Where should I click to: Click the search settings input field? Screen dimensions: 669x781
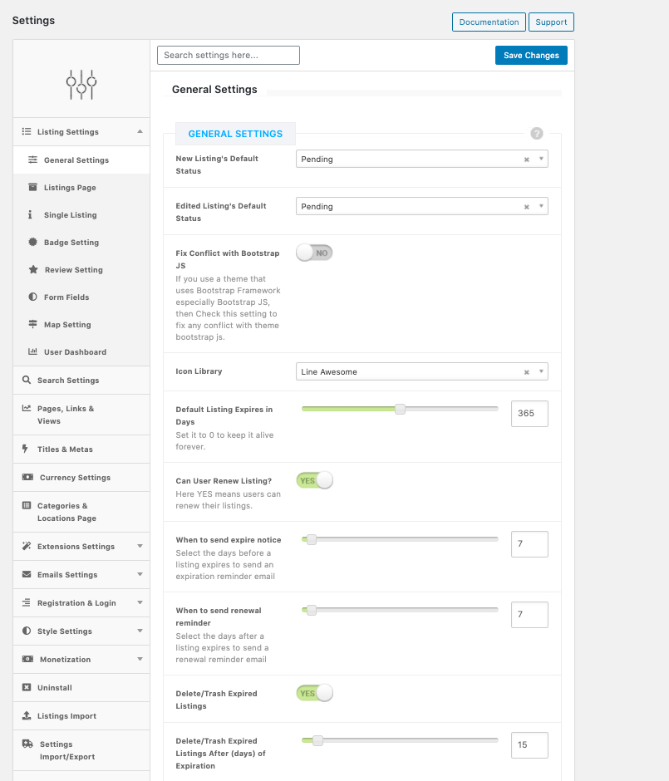228,56
